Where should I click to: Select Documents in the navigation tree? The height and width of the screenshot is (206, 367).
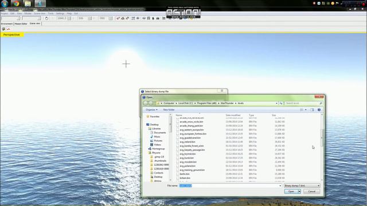pos(158,132)
